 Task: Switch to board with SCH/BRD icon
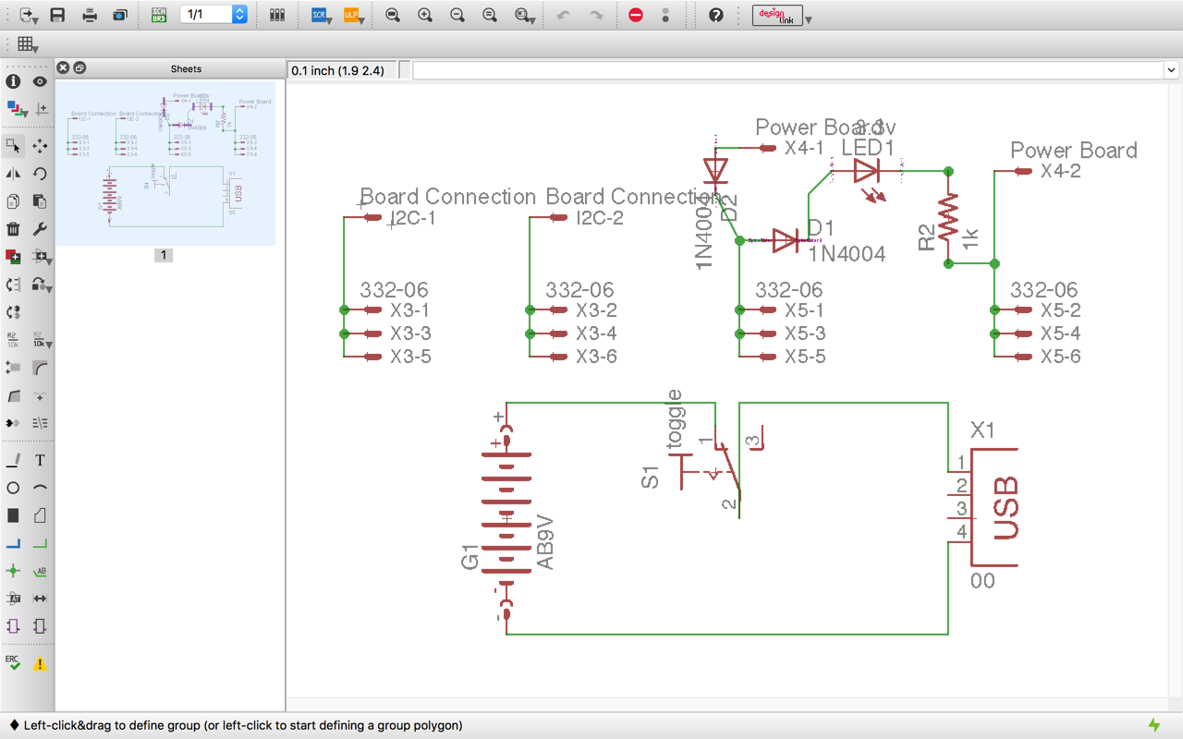[x=159, y=15]
